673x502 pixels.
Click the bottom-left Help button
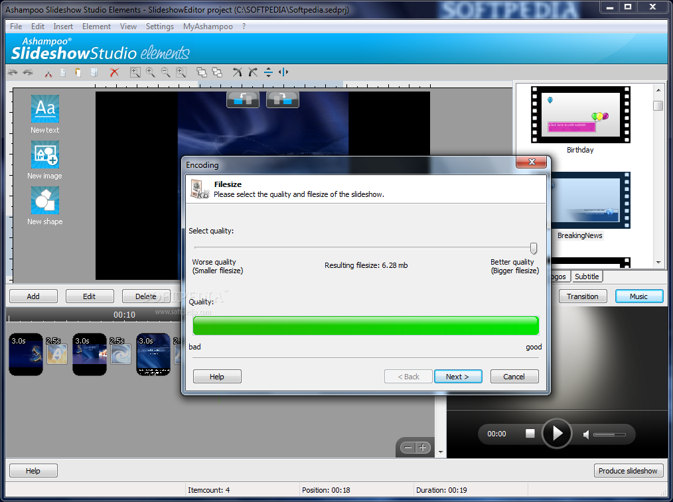tap(33, 471)
